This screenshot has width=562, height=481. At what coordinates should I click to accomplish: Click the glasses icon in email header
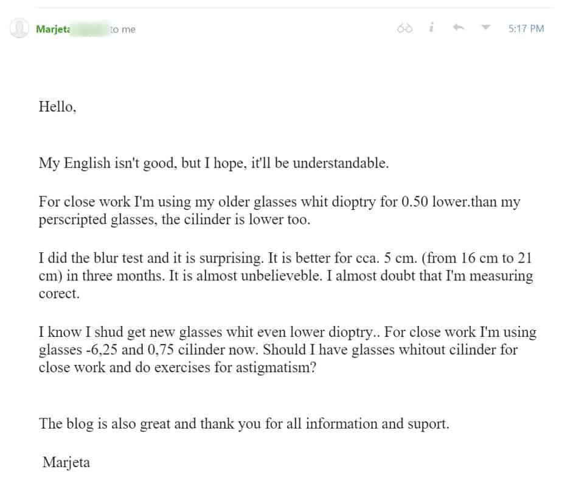coord(405,29)
